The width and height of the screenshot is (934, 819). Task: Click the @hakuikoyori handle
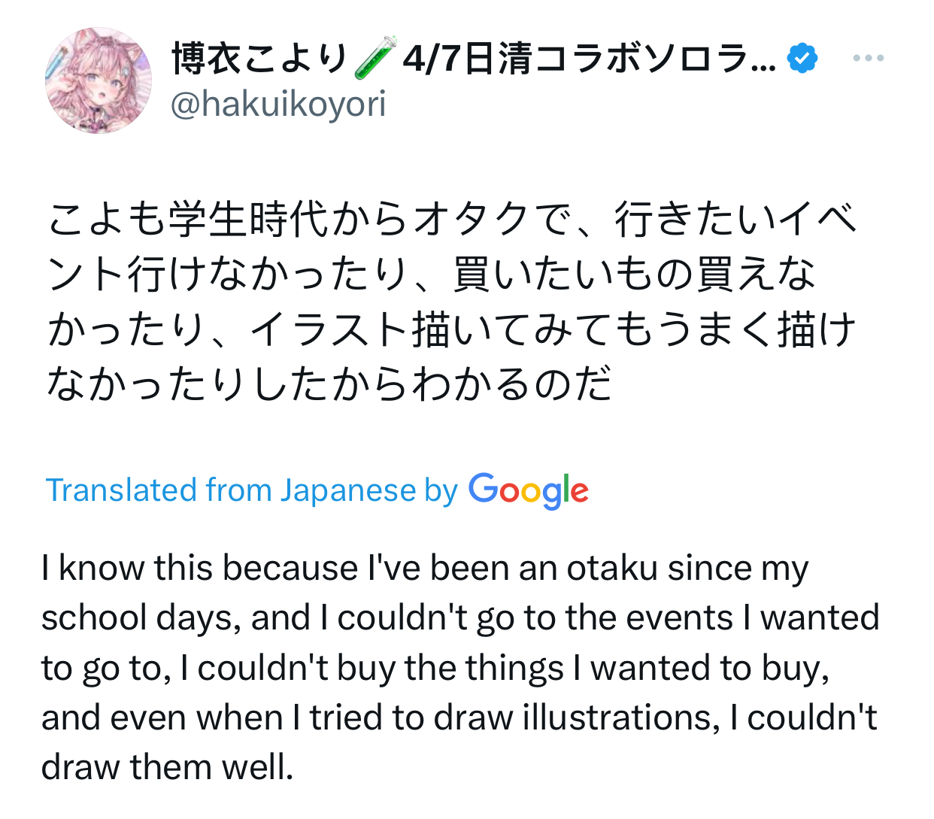(x=278, y=104)
